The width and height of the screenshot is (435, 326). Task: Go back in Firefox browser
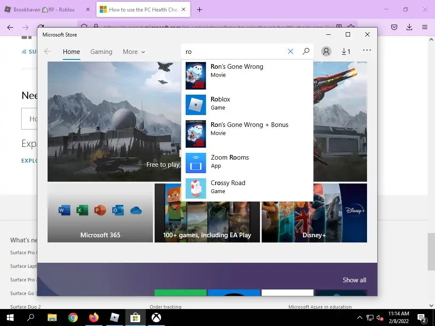[x=10, y=27]
